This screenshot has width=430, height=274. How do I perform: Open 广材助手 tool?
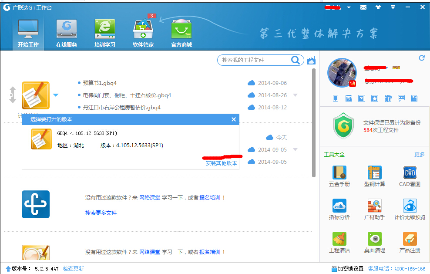[375, 210]
